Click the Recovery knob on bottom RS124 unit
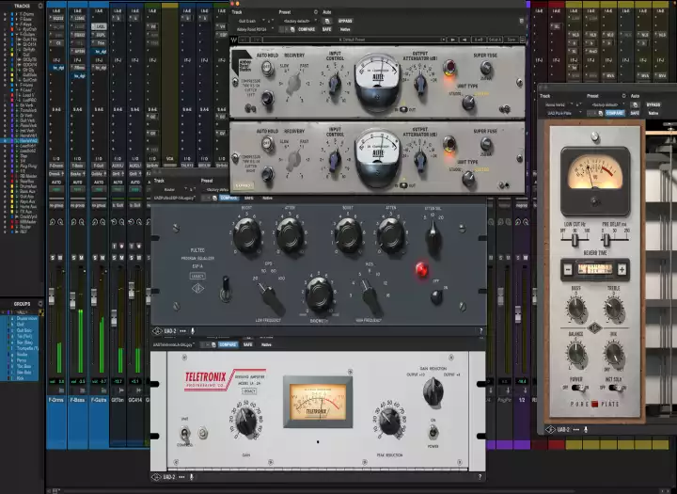The width and height of the screenshot is (677, 494). [293, 159]
